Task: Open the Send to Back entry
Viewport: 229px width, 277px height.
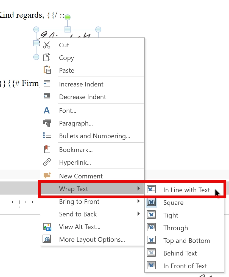Action: (92, 214)
